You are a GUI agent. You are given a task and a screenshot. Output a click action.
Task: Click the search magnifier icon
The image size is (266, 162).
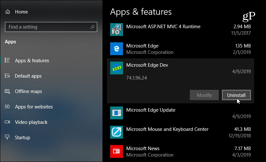93,27
